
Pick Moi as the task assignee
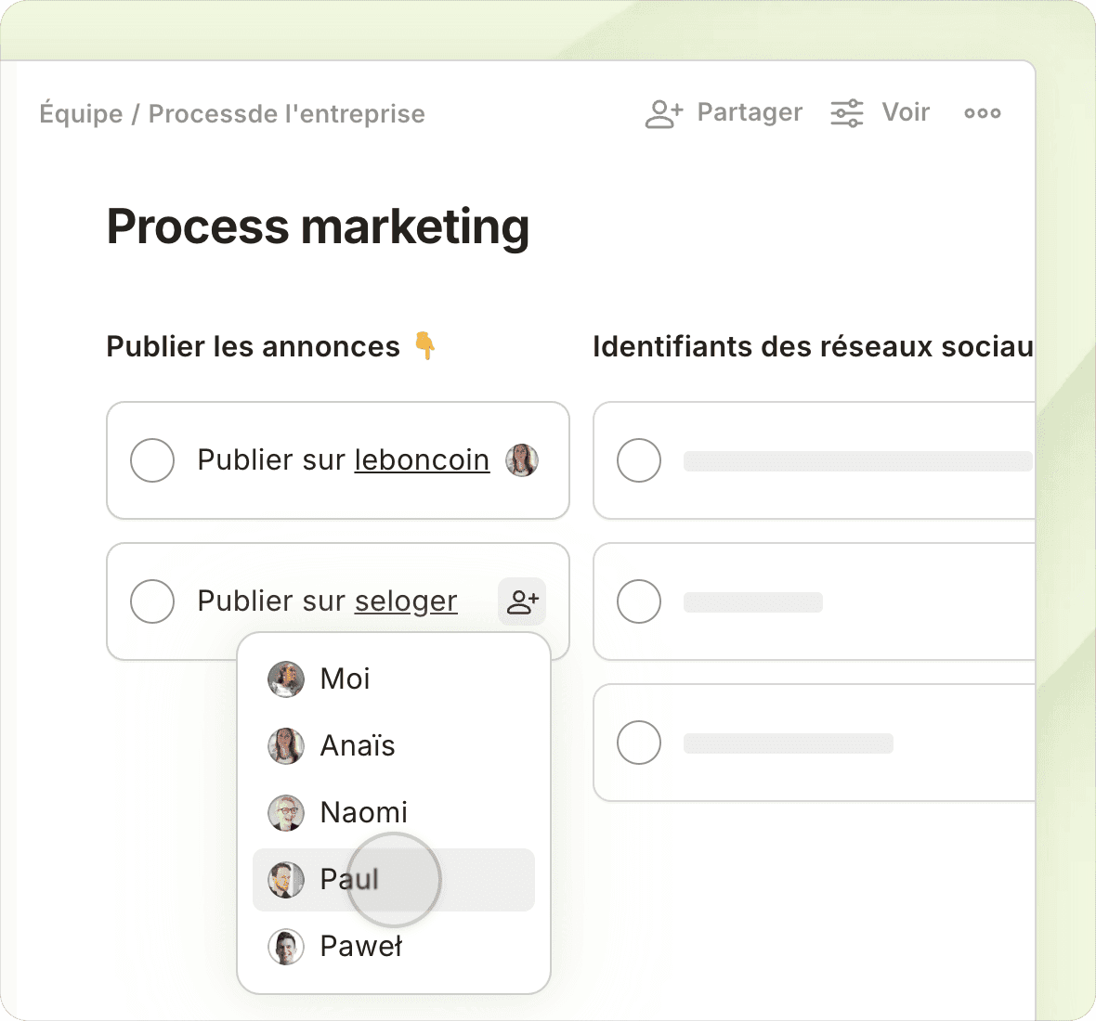tap(345, 679)
